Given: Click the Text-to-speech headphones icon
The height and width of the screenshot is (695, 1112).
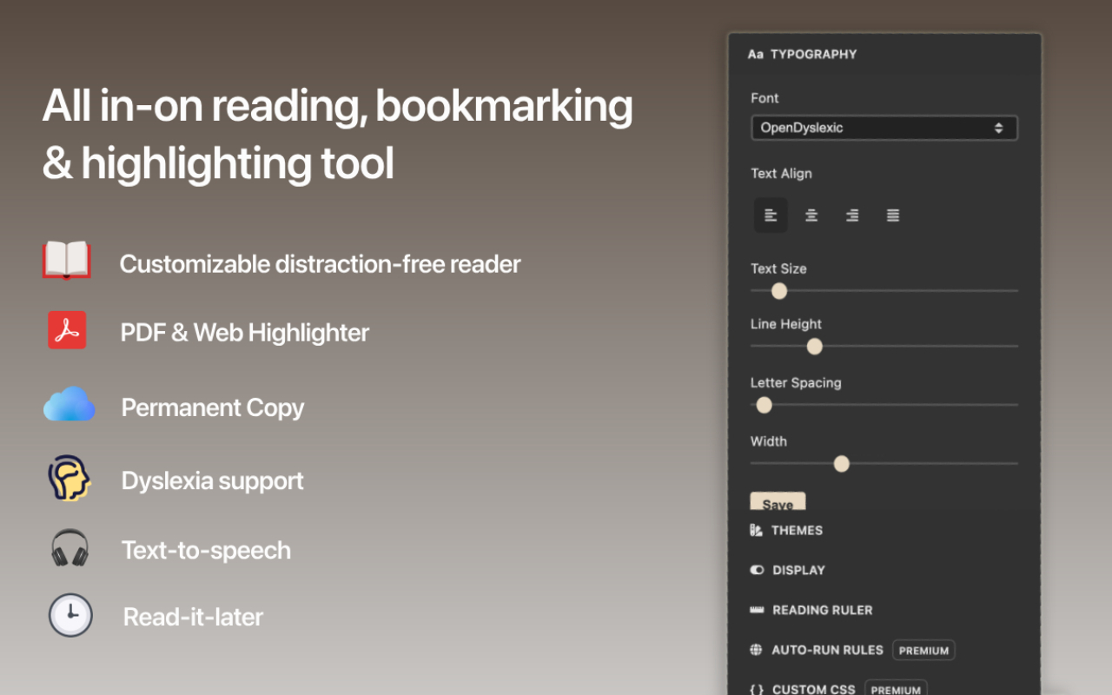Looking at the screenshot, I should click(x=69, y=548).
